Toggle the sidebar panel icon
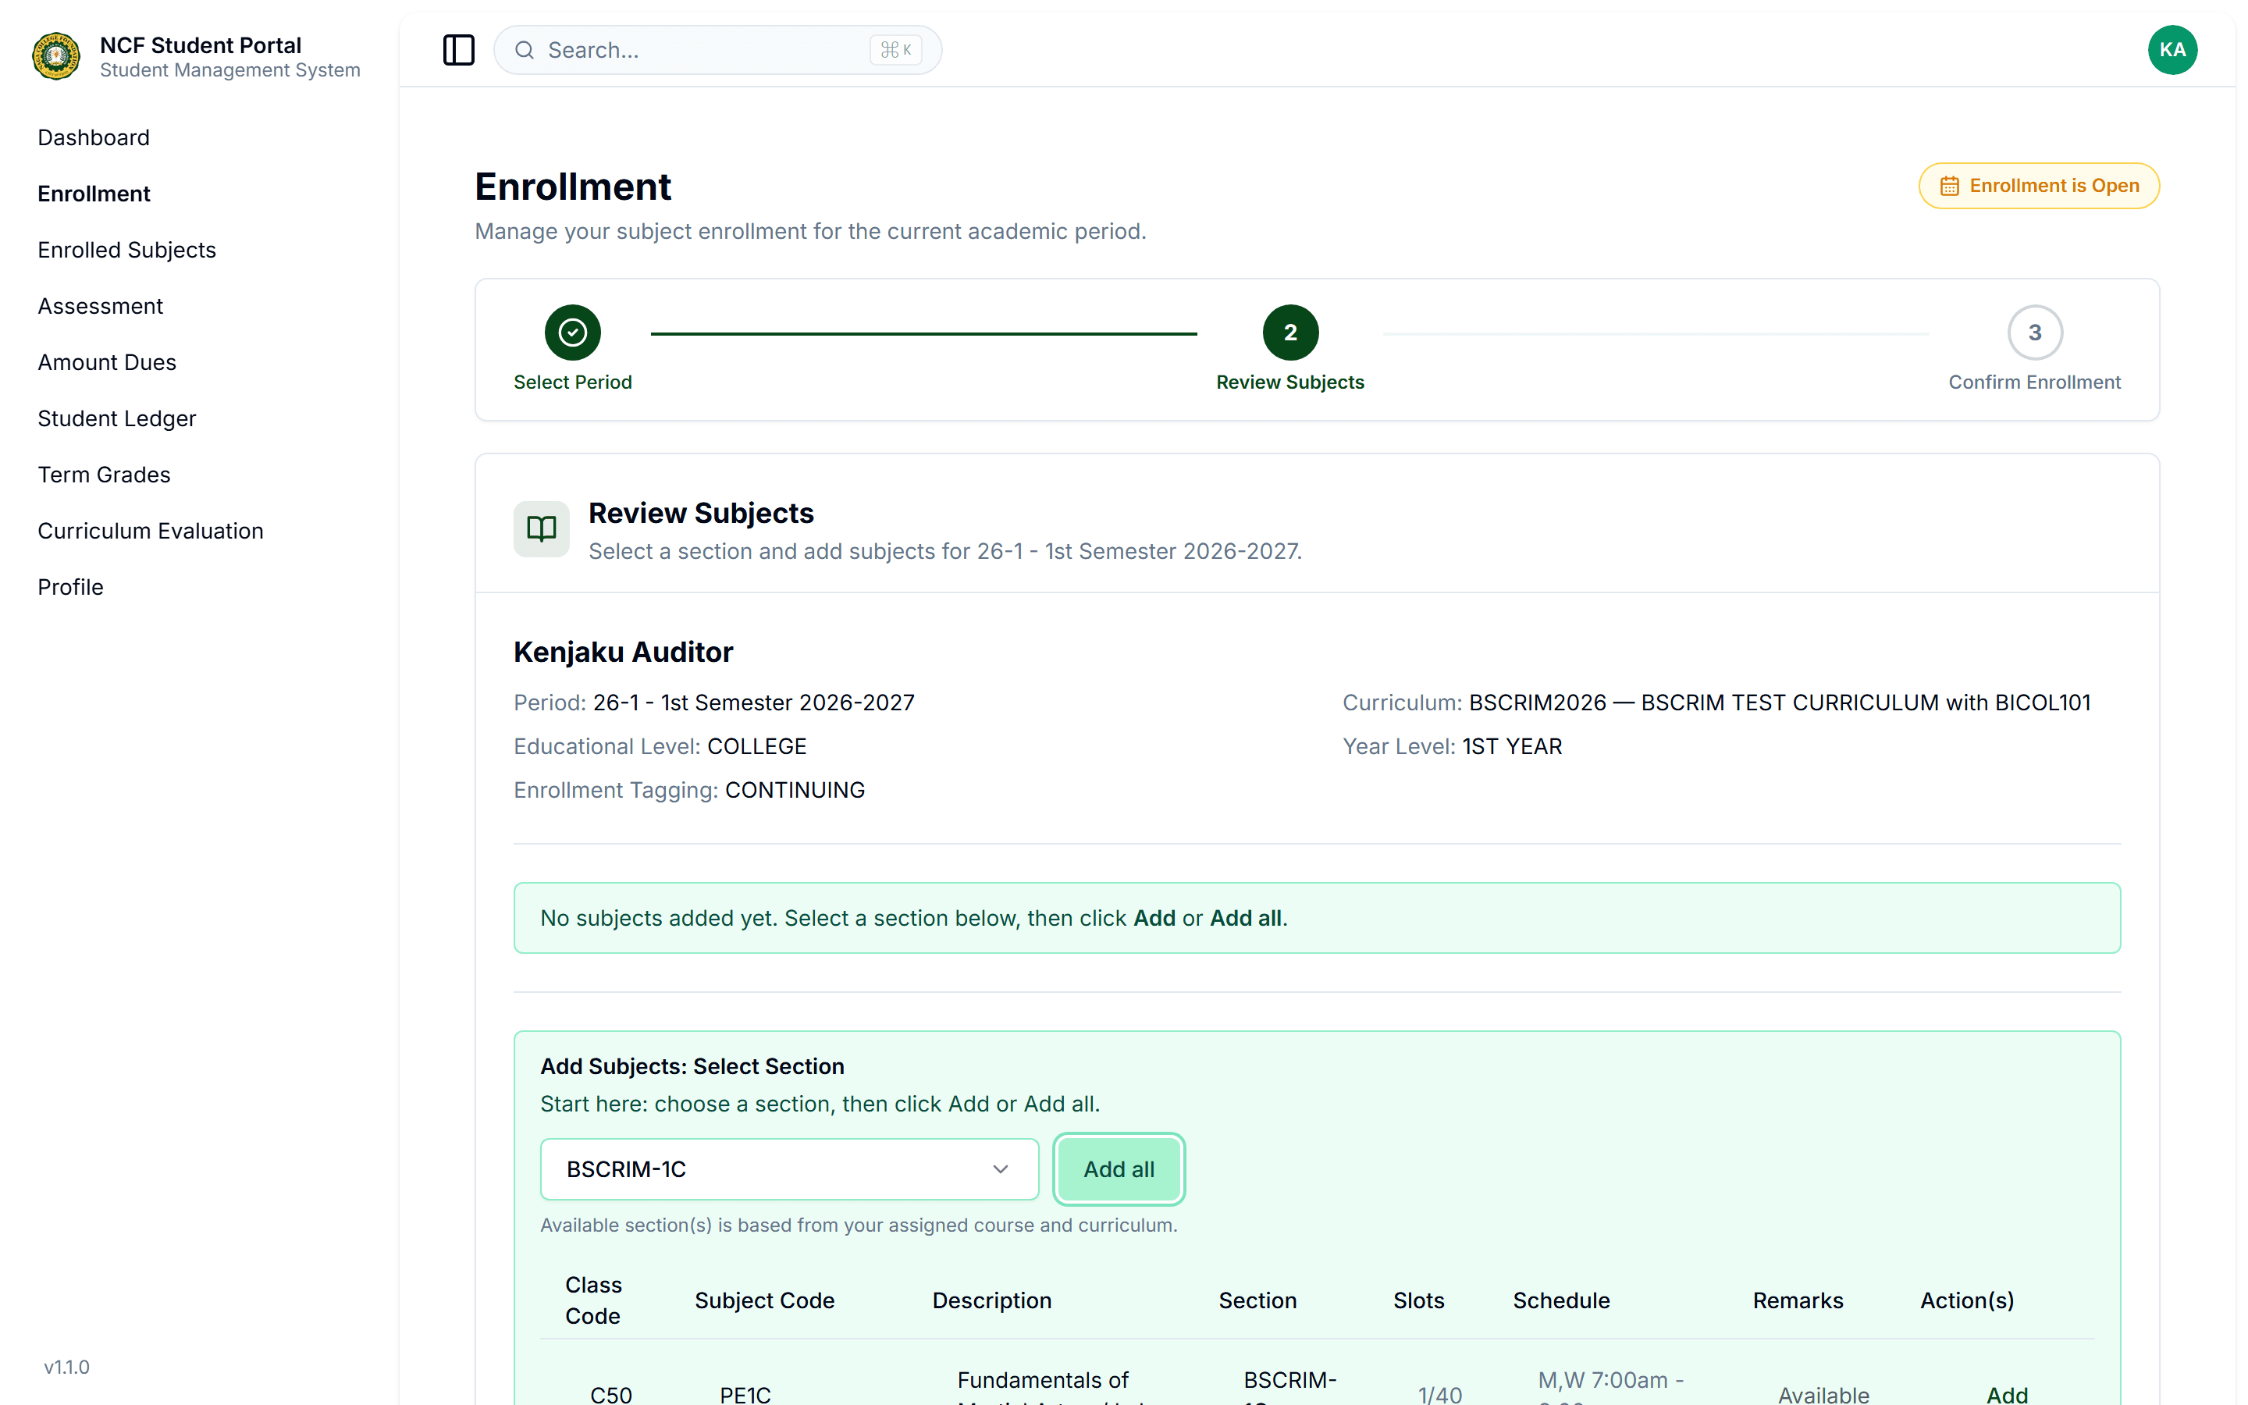 click(458, 50)
